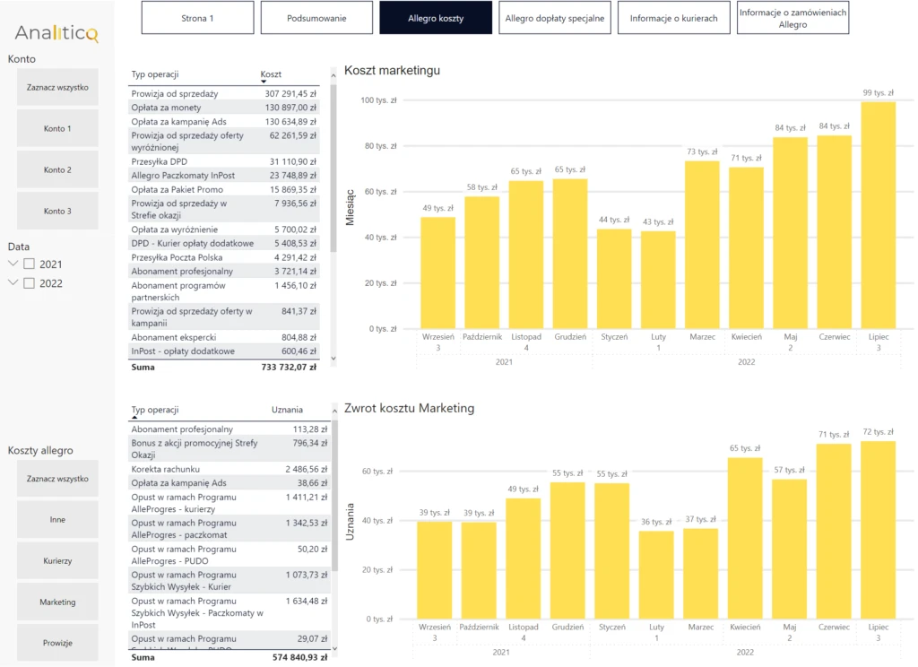Click the sort arrow under bottom Typ operacji
This screenshot has width=918, height=667.
[x=134, y=418]
